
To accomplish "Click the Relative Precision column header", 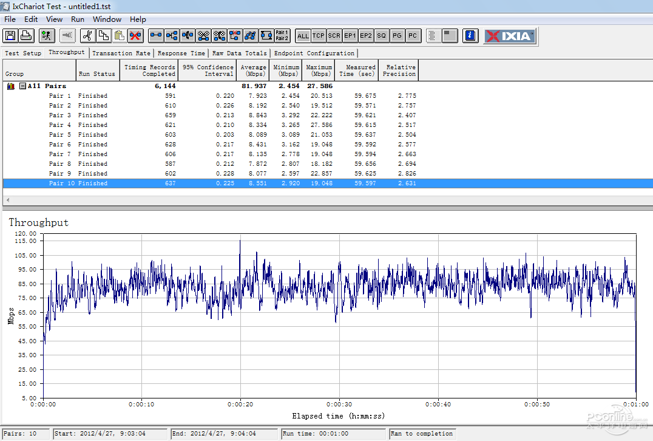I will 399,70.
